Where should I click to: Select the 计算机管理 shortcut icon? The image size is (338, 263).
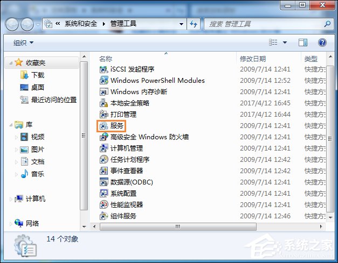tap(104, 148)
